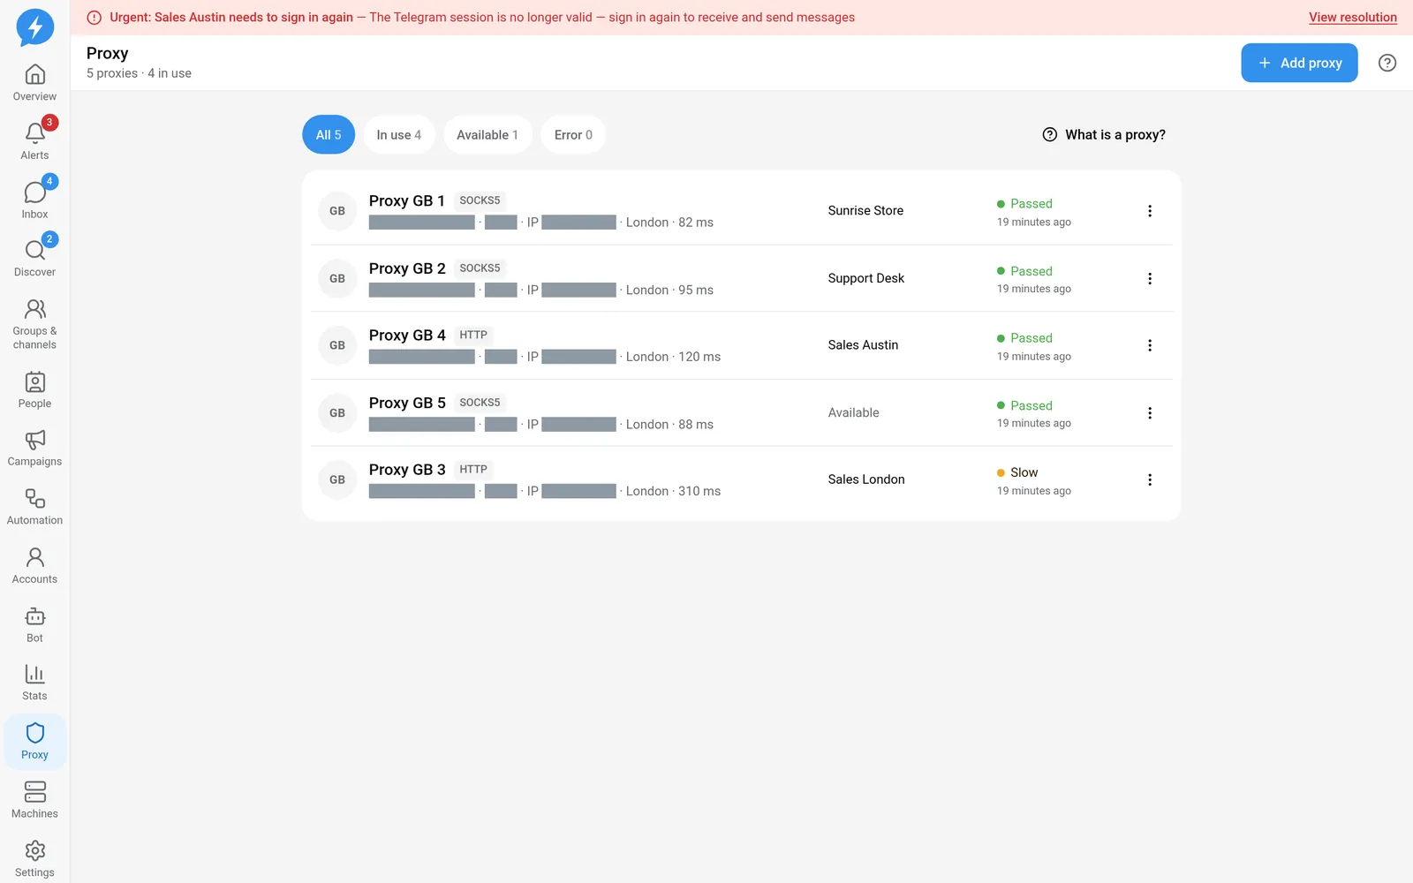Open the Automation section

click(34, 508)
